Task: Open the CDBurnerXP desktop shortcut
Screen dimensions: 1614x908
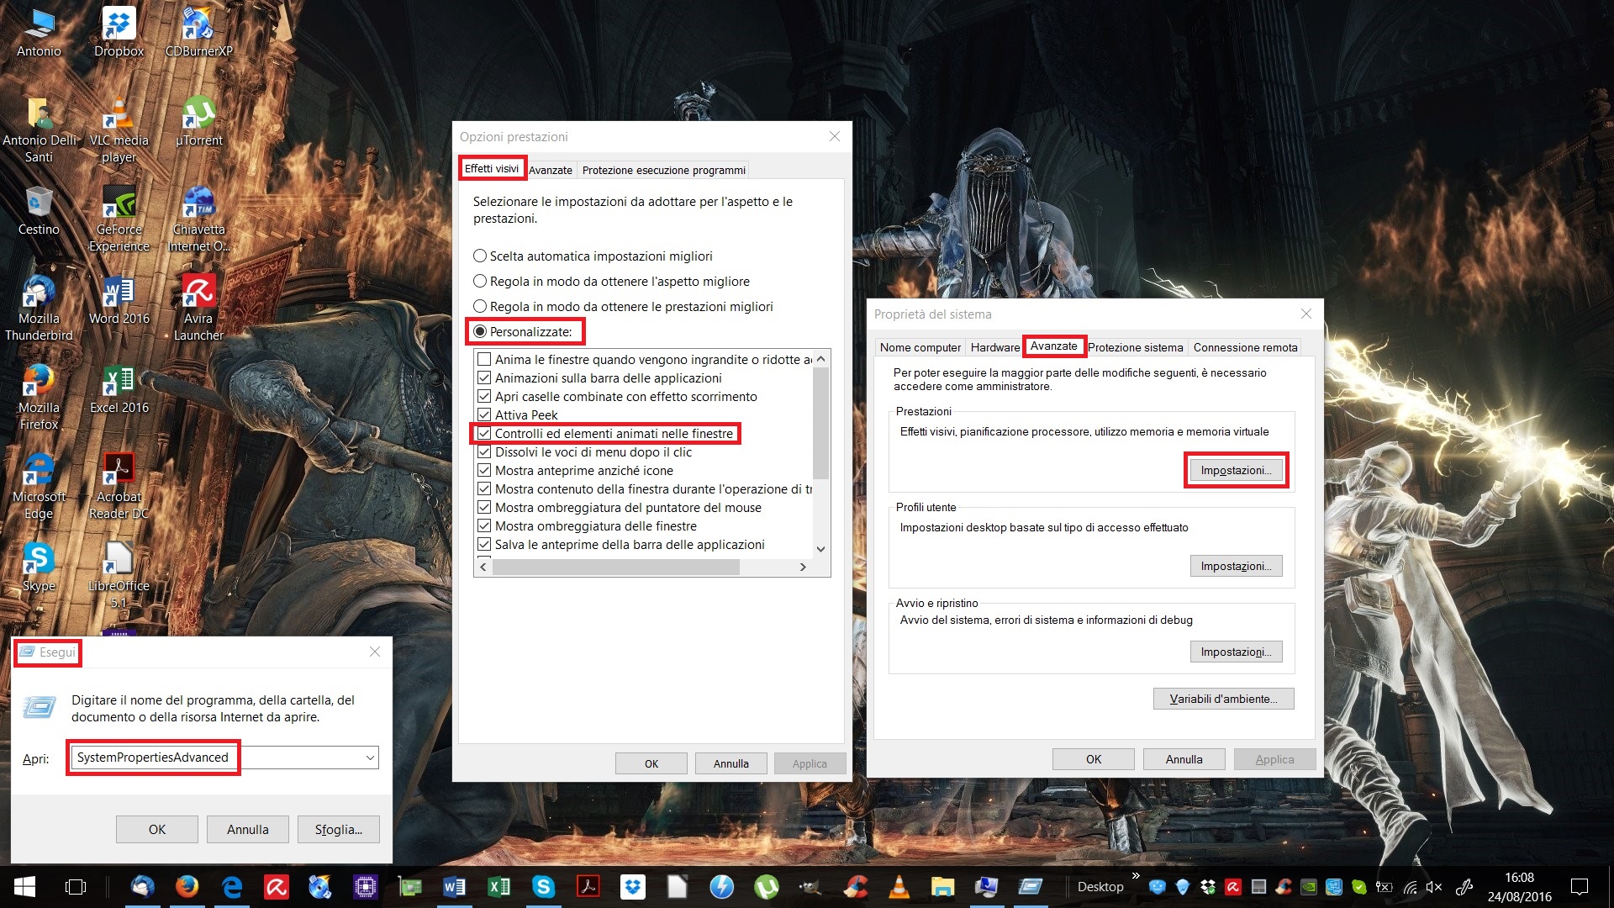Action: [198, 32]
